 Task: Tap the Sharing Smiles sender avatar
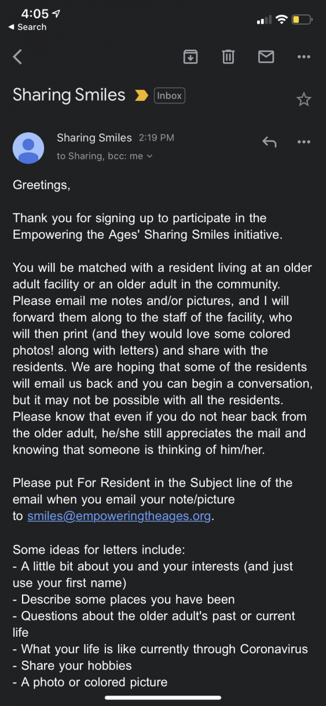(x=28, y=148)
